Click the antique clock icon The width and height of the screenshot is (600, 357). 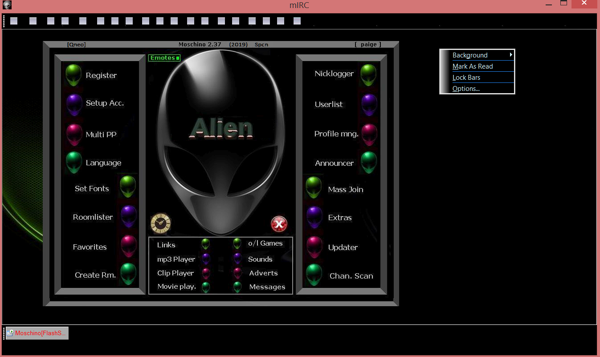pyautogui.click(x=161, y=223)
